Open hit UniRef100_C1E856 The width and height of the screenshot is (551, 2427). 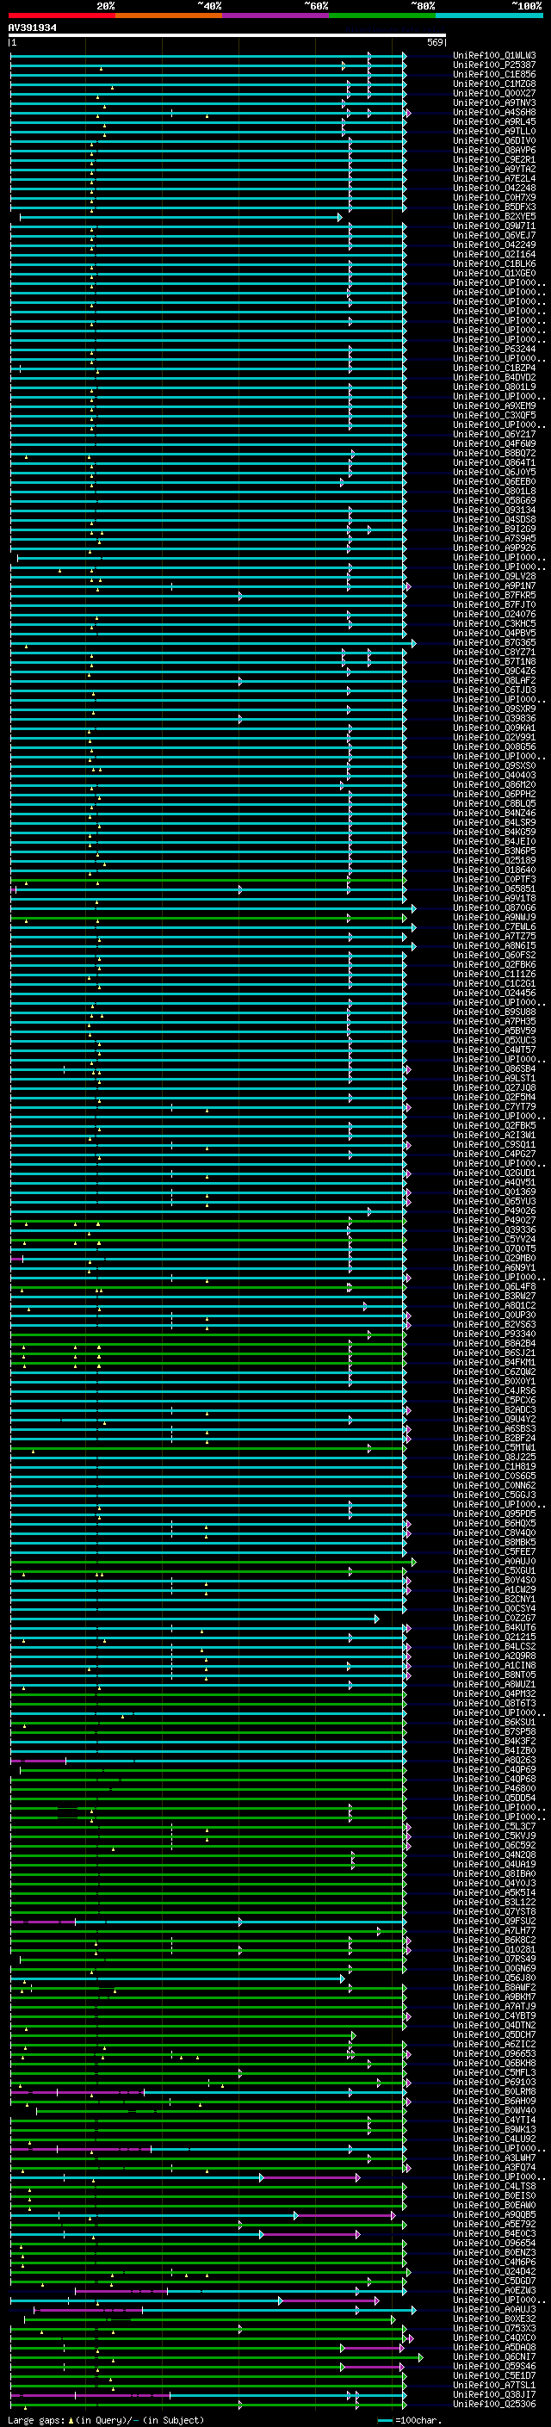494,74
